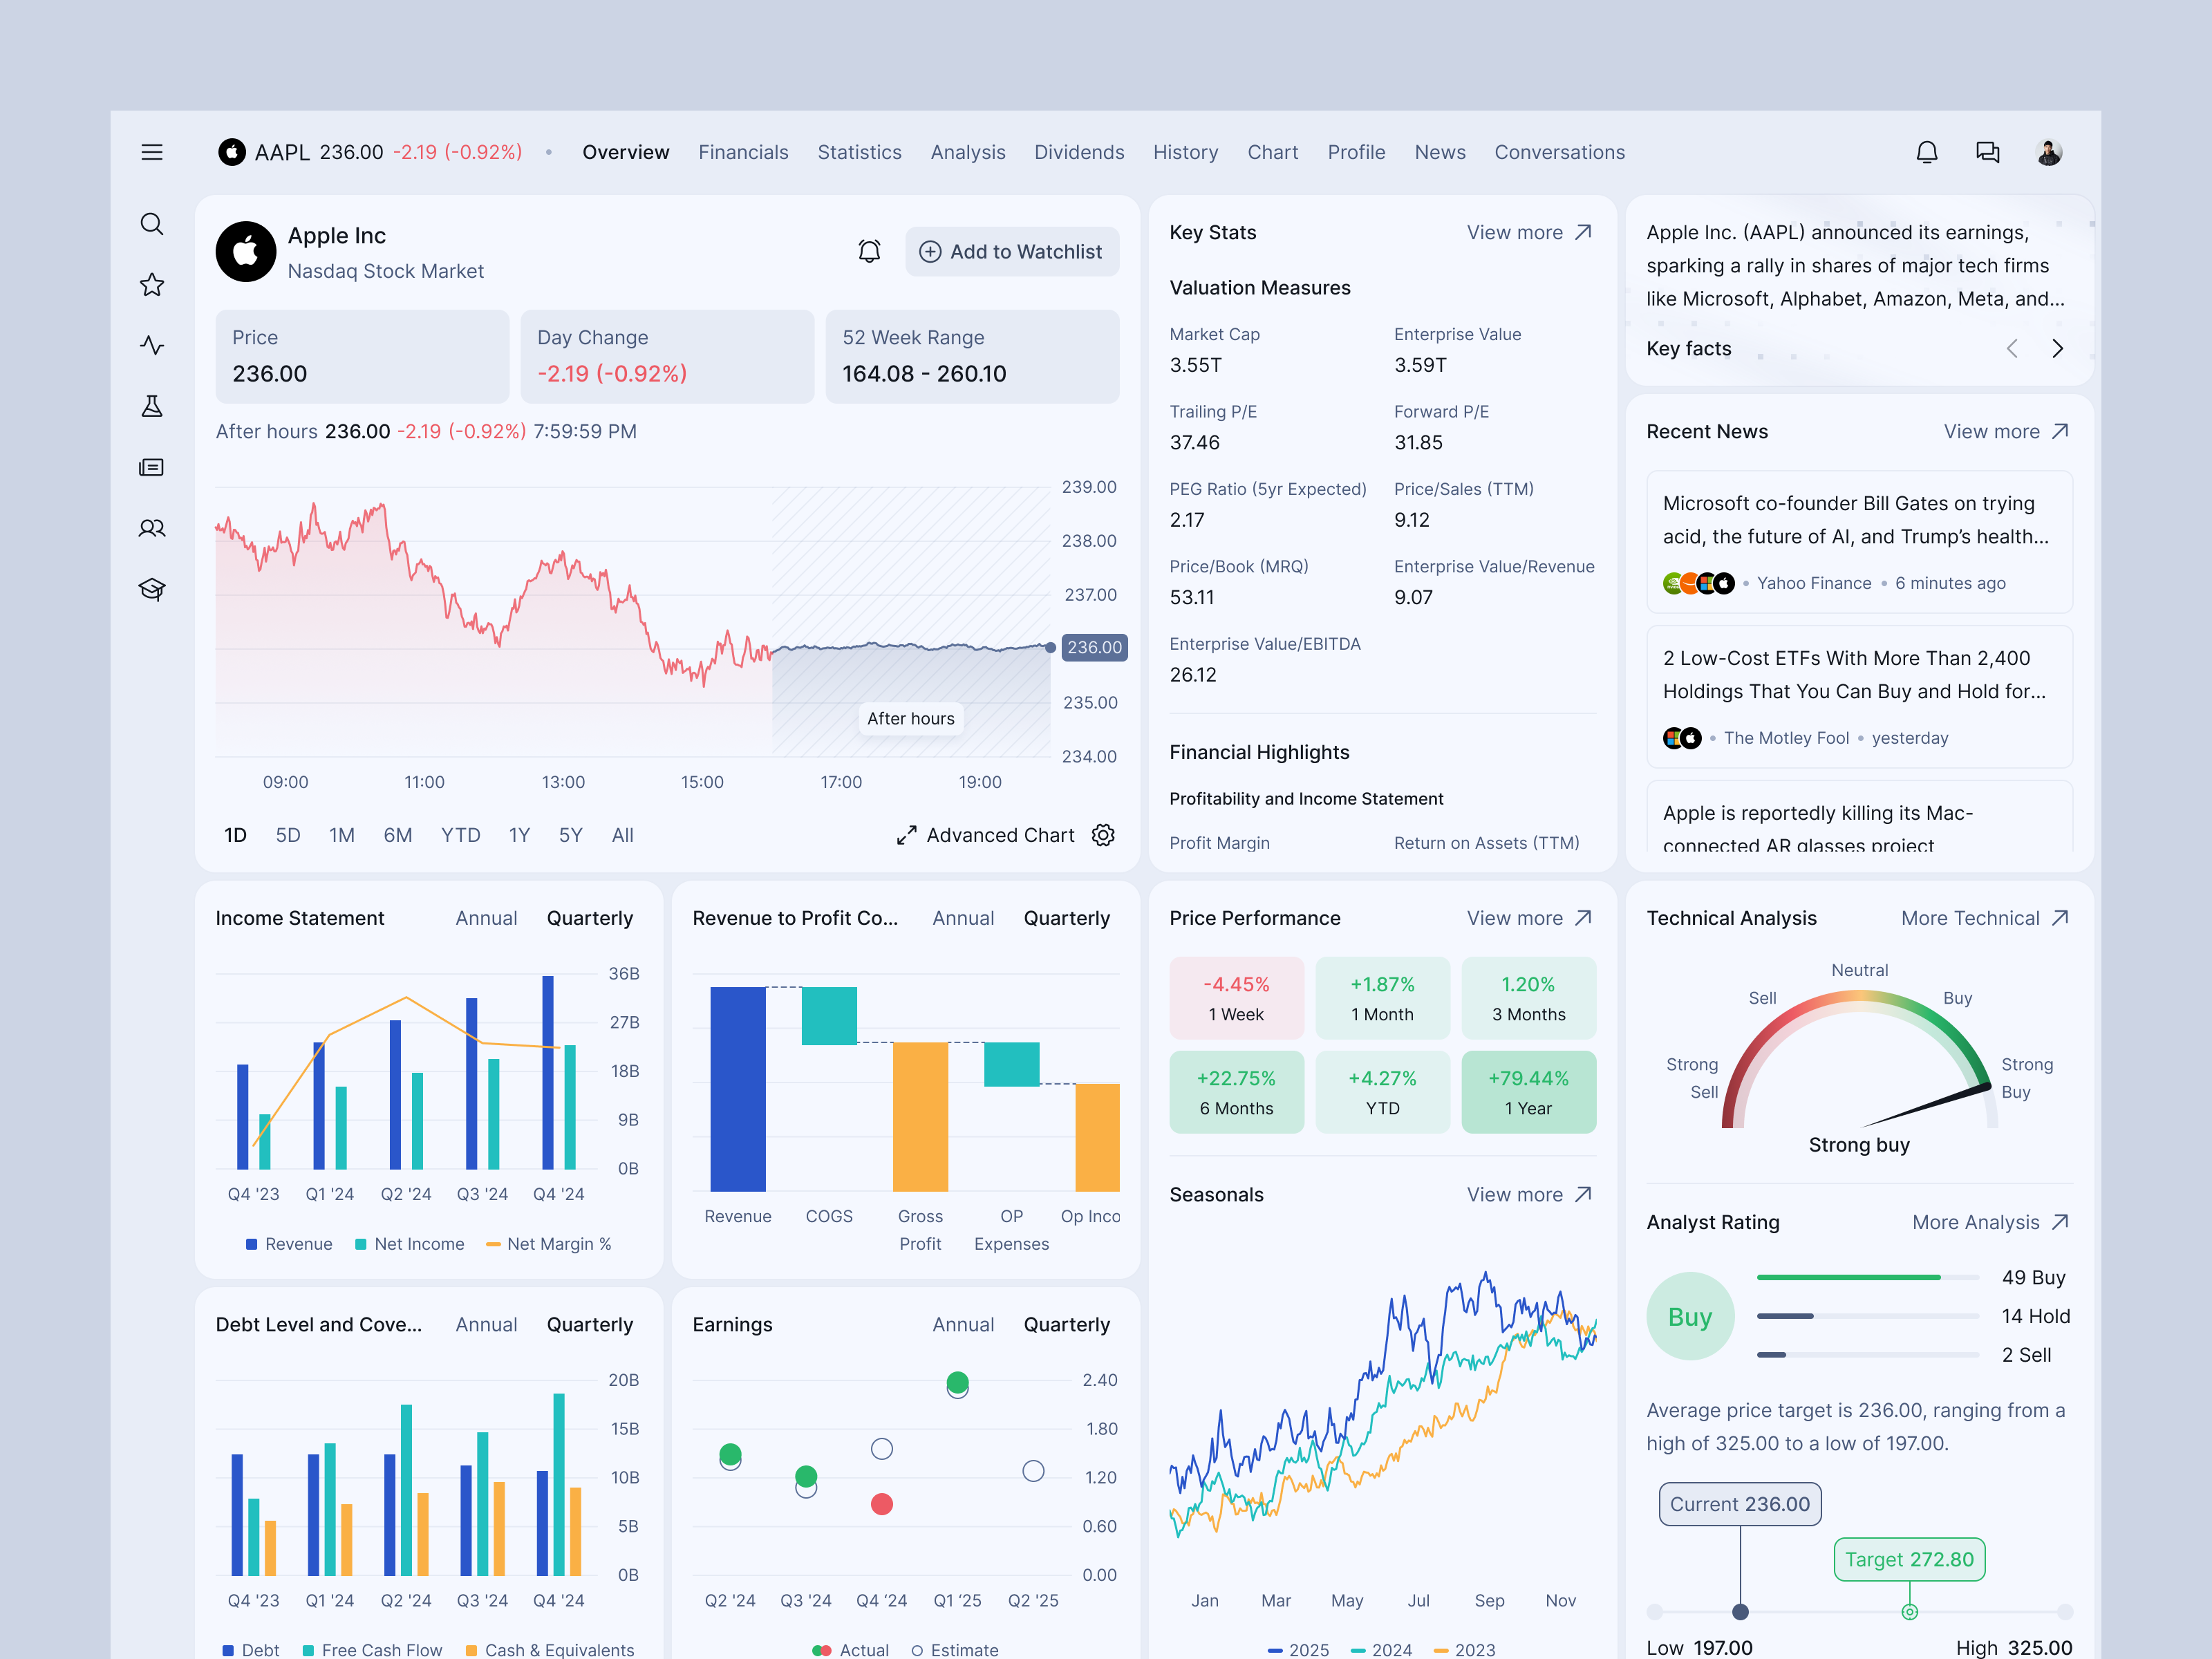
Task: Click Recent News View more arrow icon
Action: point(2061,431)
